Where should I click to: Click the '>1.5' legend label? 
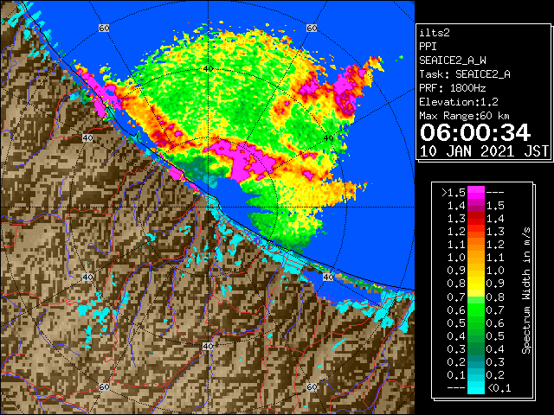[x=454, y=193]
